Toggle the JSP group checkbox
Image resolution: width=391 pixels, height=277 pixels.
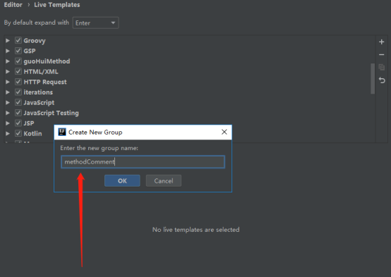coord(18,123)
